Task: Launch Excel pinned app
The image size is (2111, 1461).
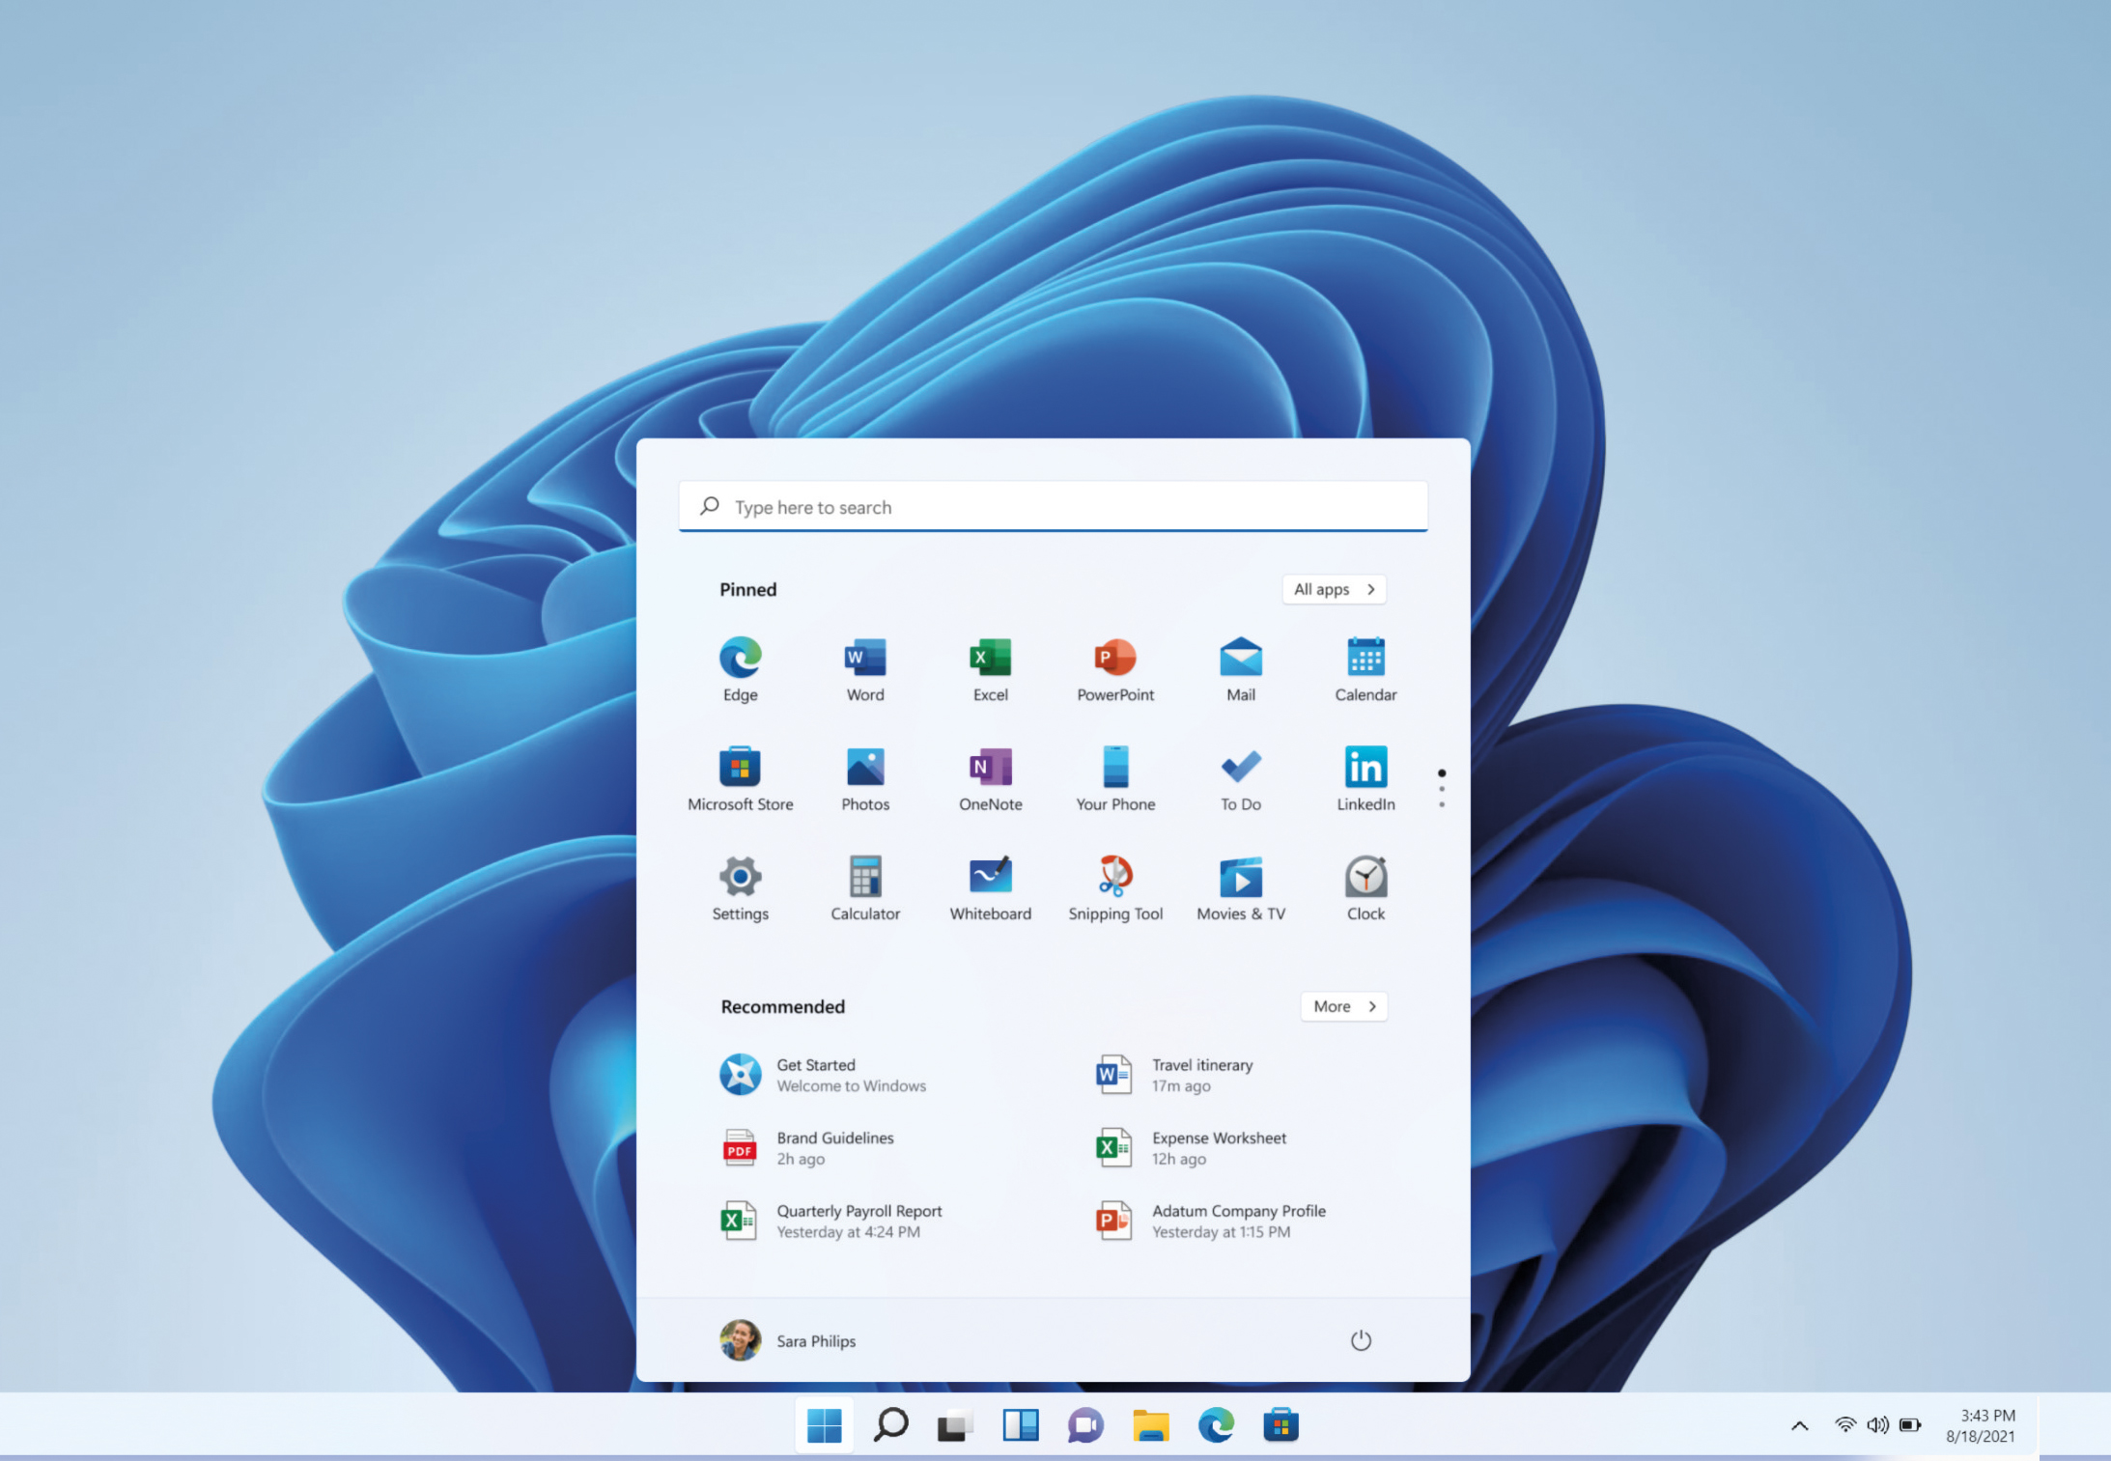Action: coord(990,669)
